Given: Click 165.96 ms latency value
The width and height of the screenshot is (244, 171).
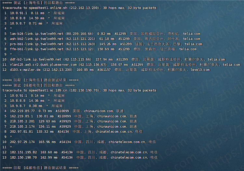Looking at the screenshot, I should 47,142.
